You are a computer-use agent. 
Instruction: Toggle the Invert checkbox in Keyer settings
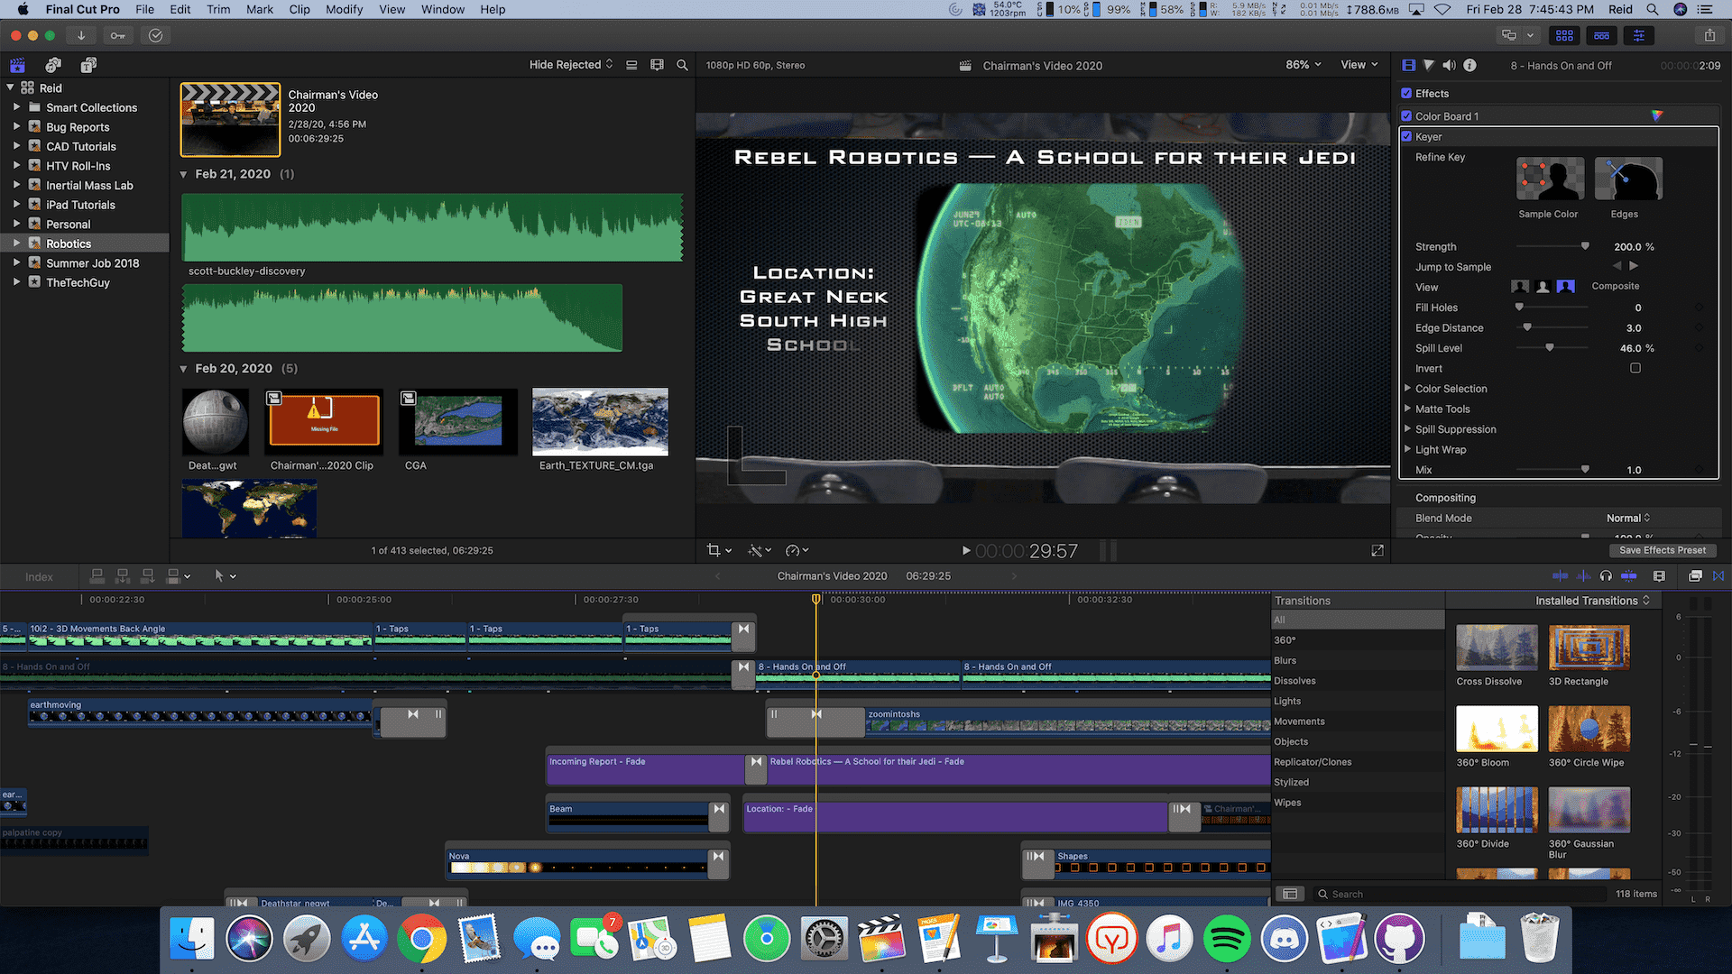(x=1635, y=368)
